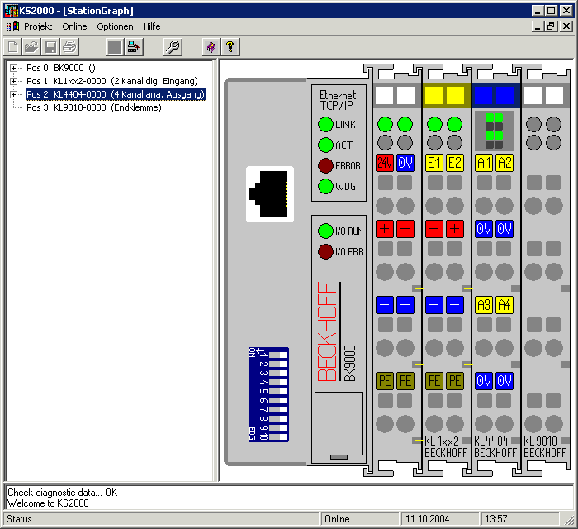Click the Online status bar field
Image resolution: width=578 pixels, height=529 pixels.
pos(359,519)
